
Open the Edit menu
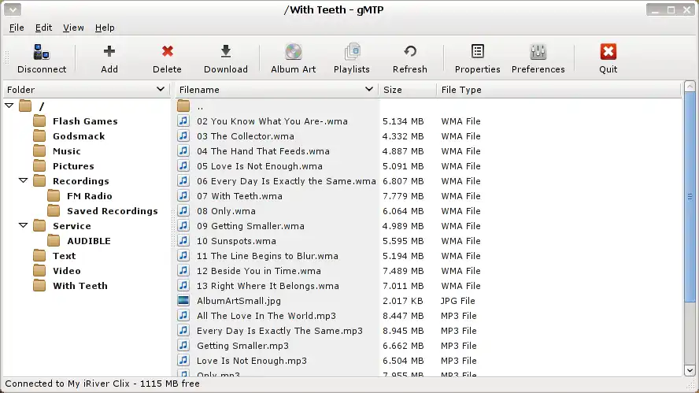43,28
